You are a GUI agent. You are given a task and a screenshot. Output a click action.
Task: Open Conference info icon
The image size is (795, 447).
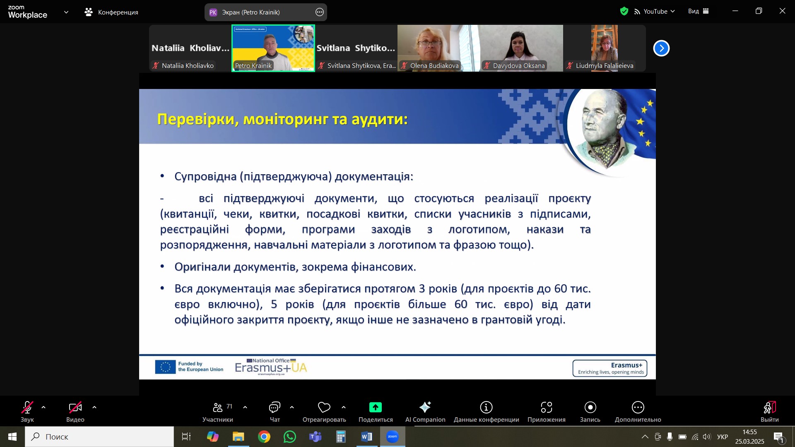pyautogui.click(x=486, y=408)
